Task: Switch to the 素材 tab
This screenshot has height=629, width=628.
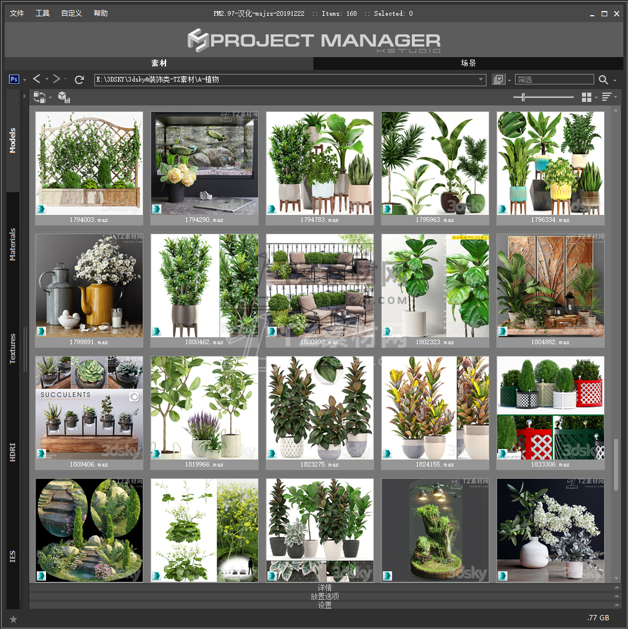Action: [x=159, y=63]
